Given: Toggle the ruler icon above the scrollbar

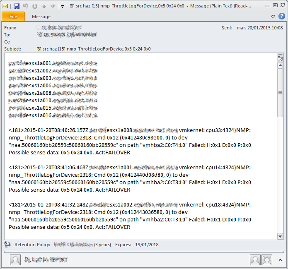Looking at the screenshot, I should point(280,59).
